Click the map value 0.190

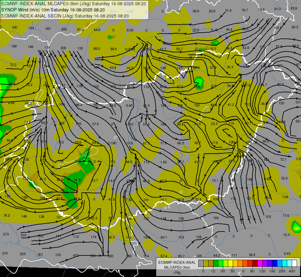tap(112, 143)
